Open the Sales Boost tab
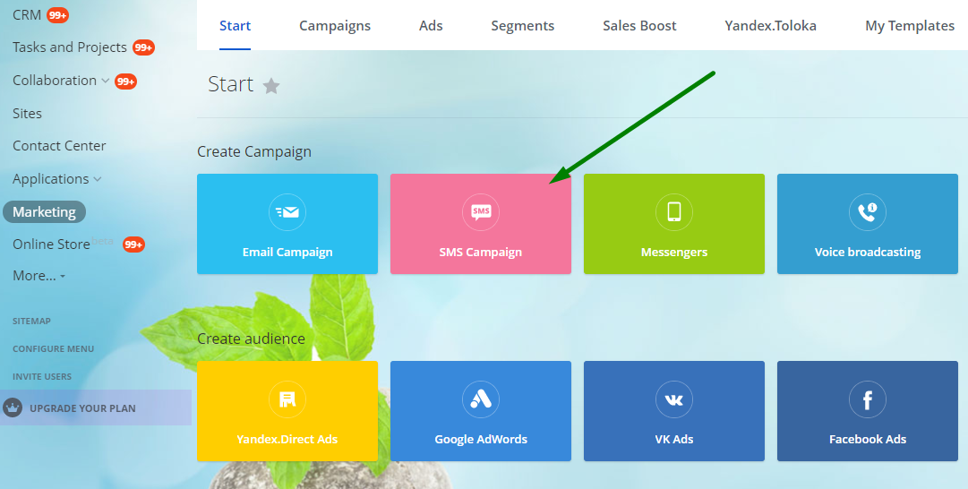Screen dimensions: 968x489 [x=639, y=26]
